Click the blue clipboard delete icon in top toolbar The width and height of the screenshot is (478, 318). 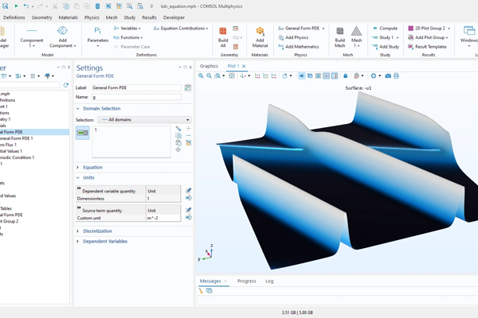97,6
